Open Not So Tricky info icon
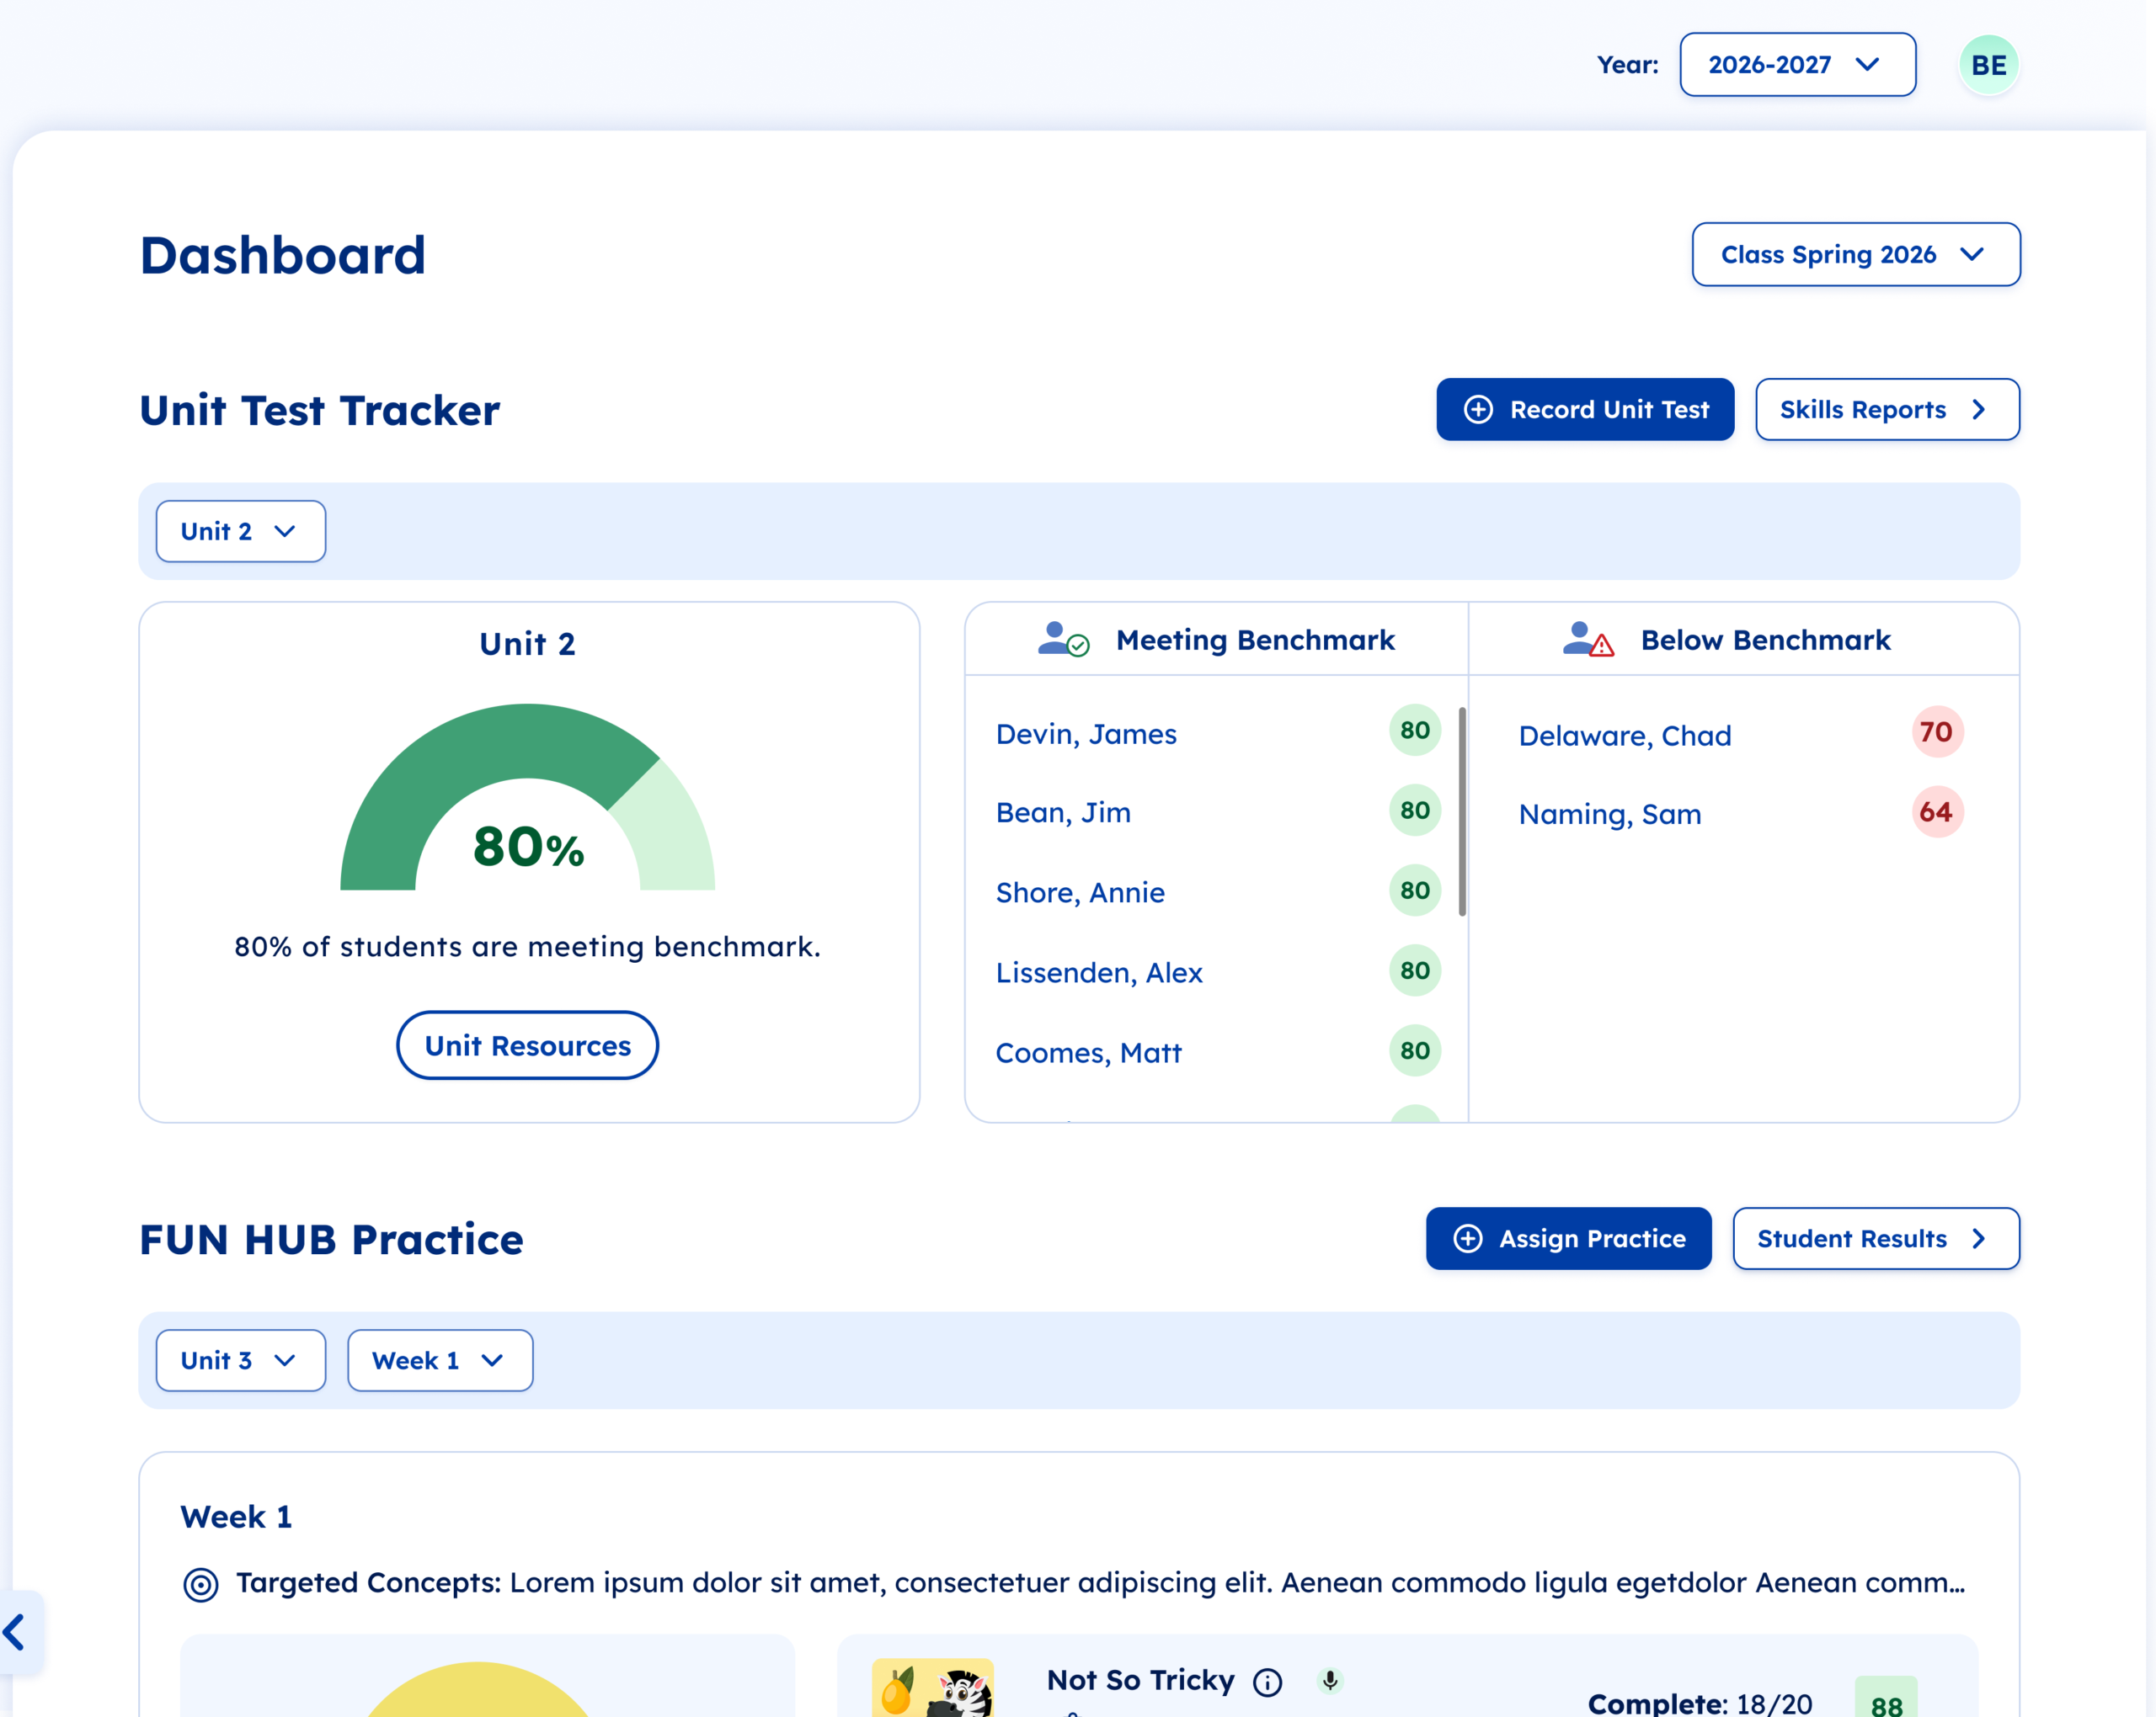Screen dimensions: 2156x1717 pos(1267,1683)
